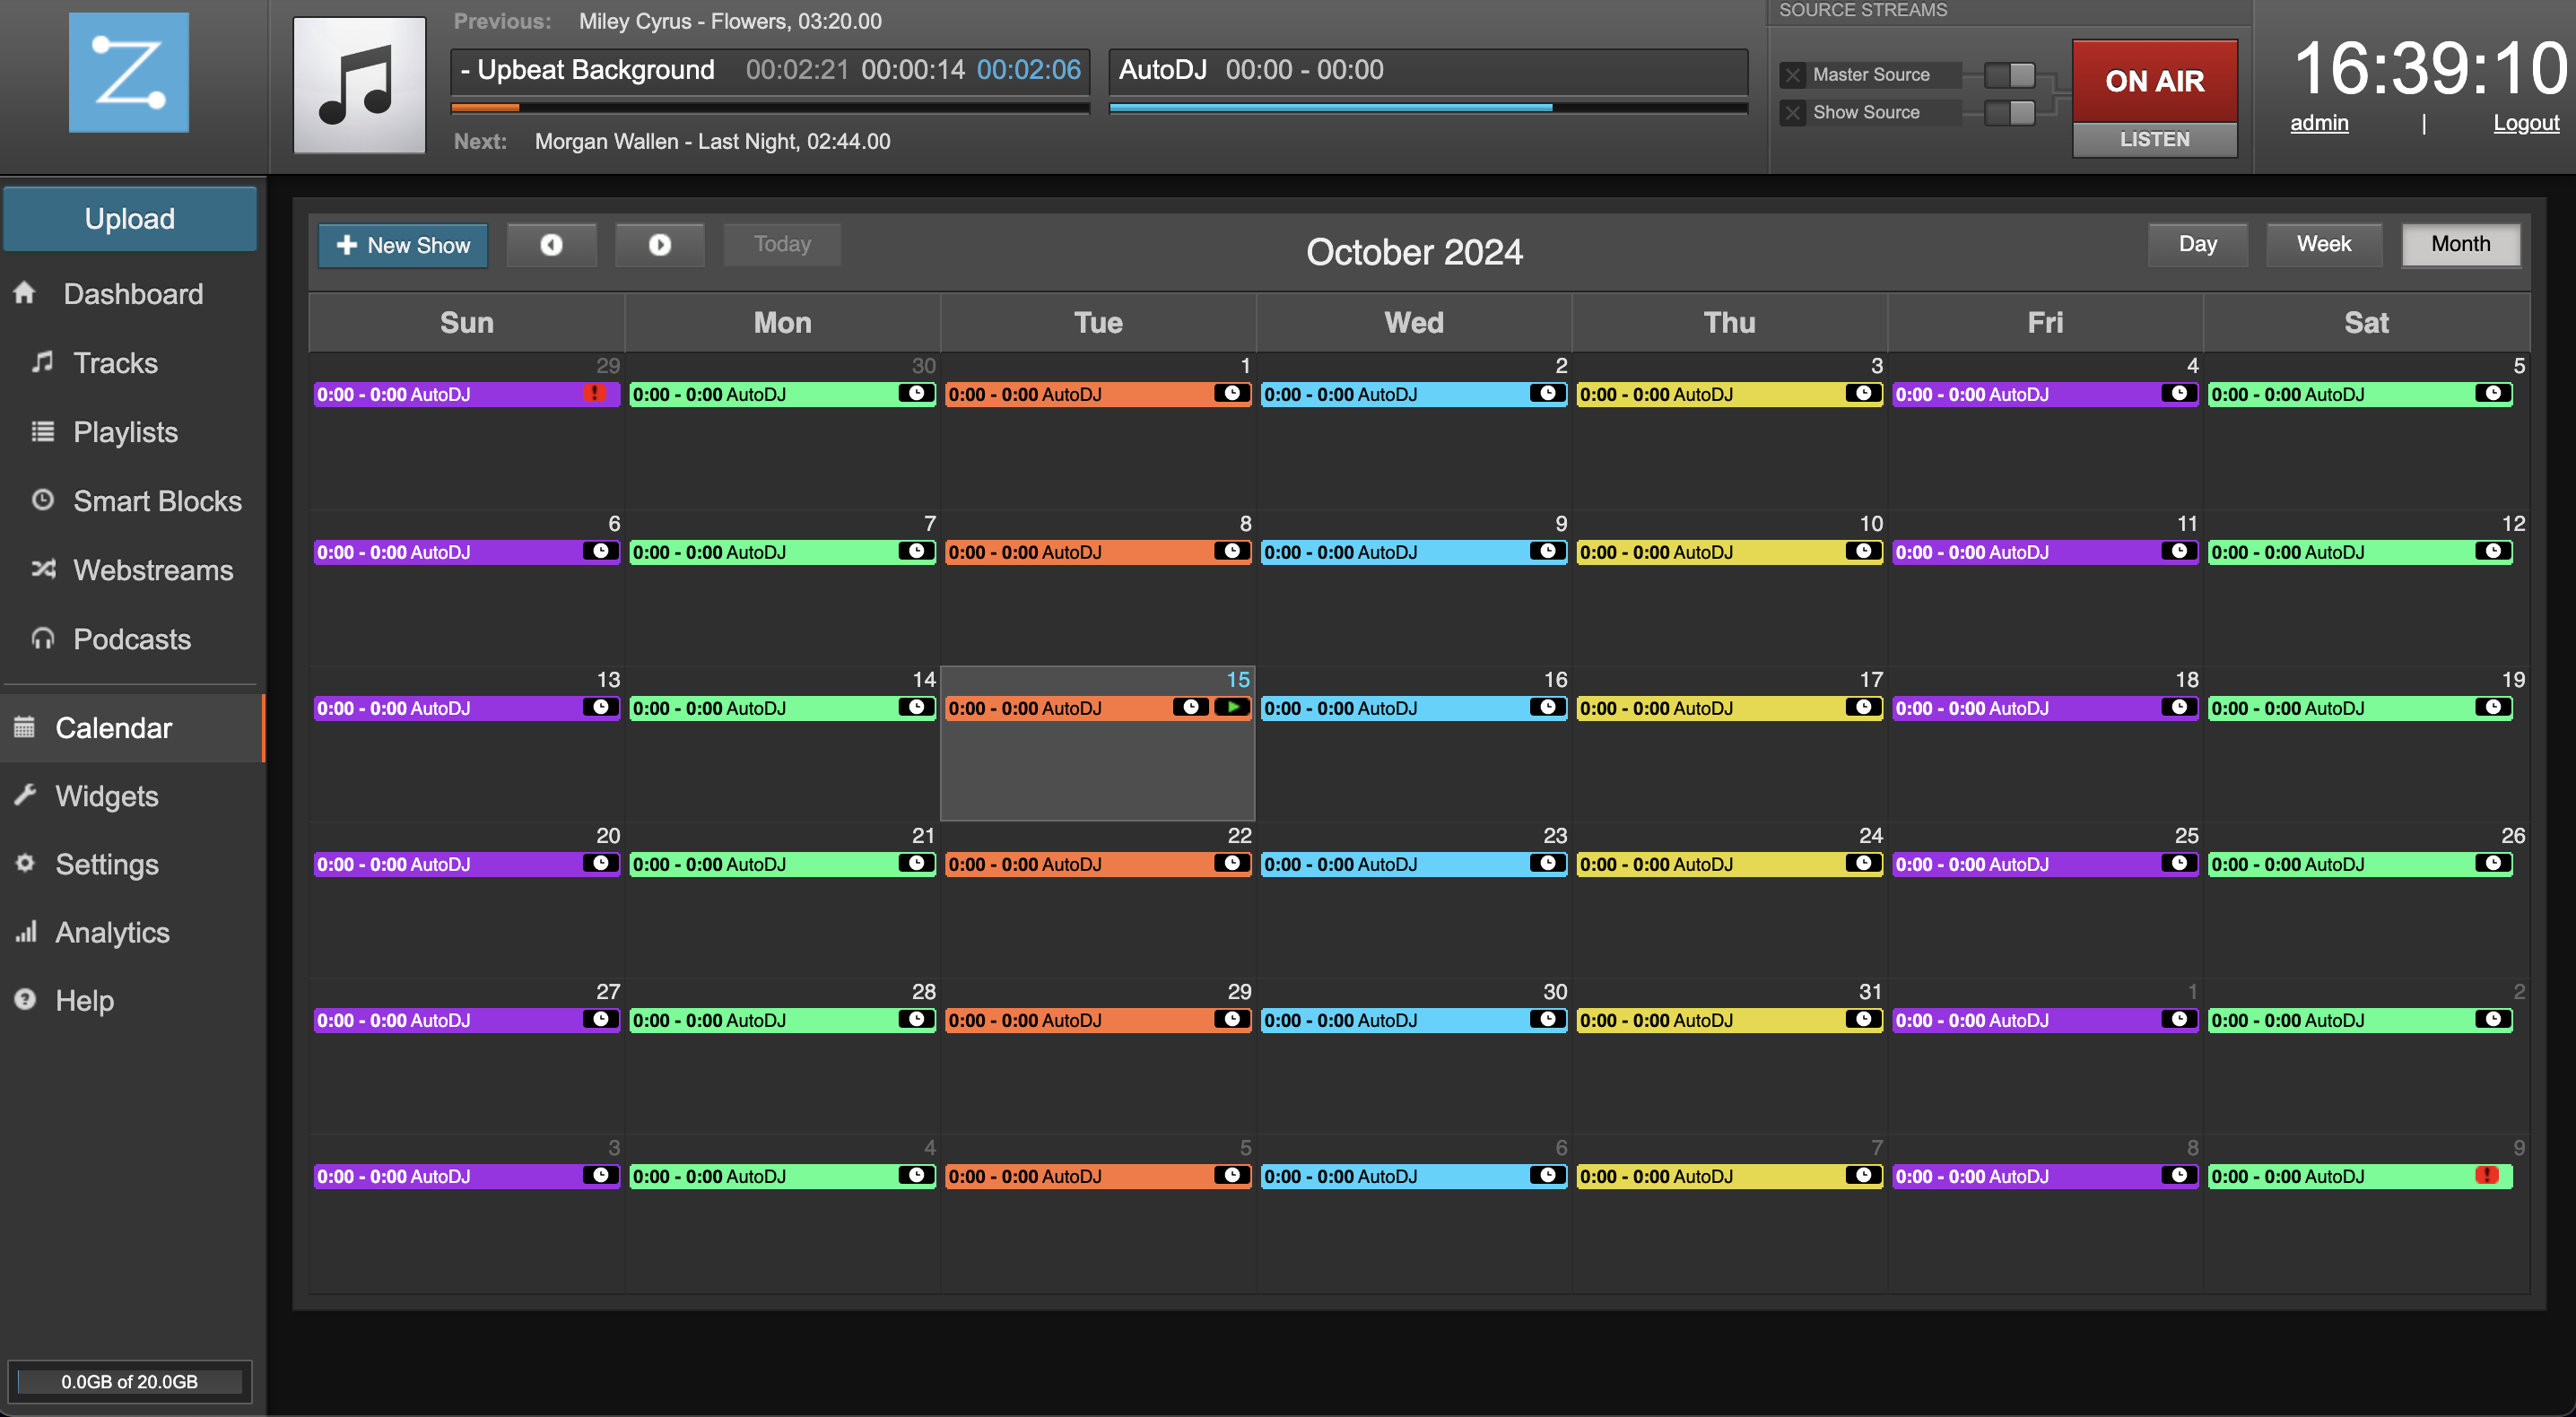This screenshot has height=1417, width=2576.
Task: Click the Master Source disconnect X box
Action: (1793, 75)
